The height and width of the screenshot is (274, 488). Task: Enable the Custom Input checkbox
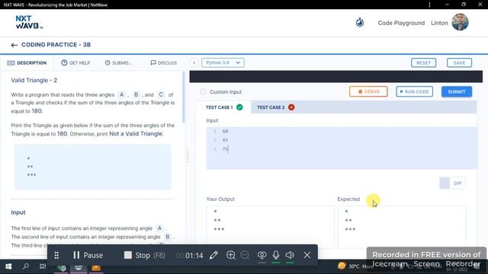204,91
